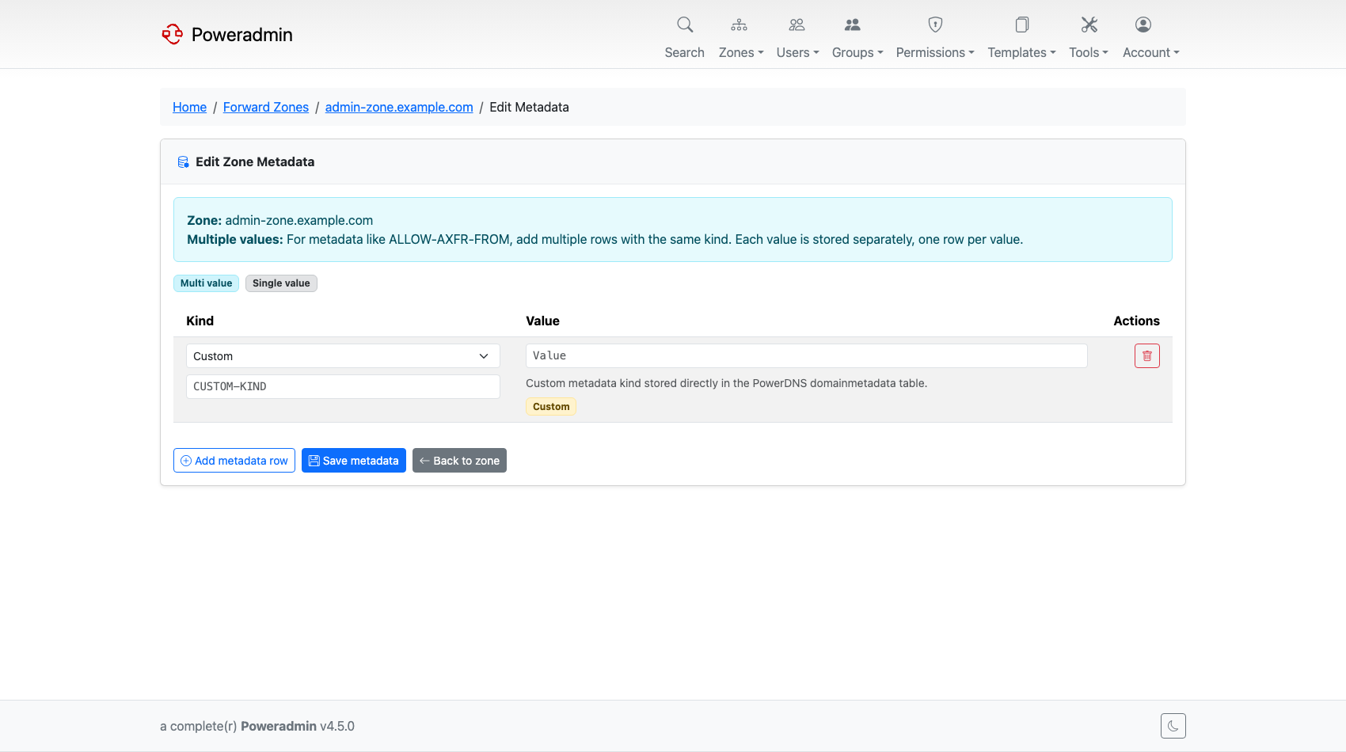Click the Tools wrench icon

1089,25
